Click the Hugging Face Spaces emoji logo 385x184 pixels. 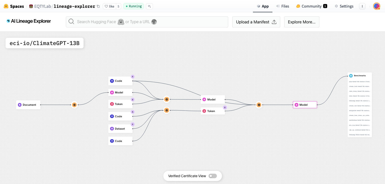[6, 6]
